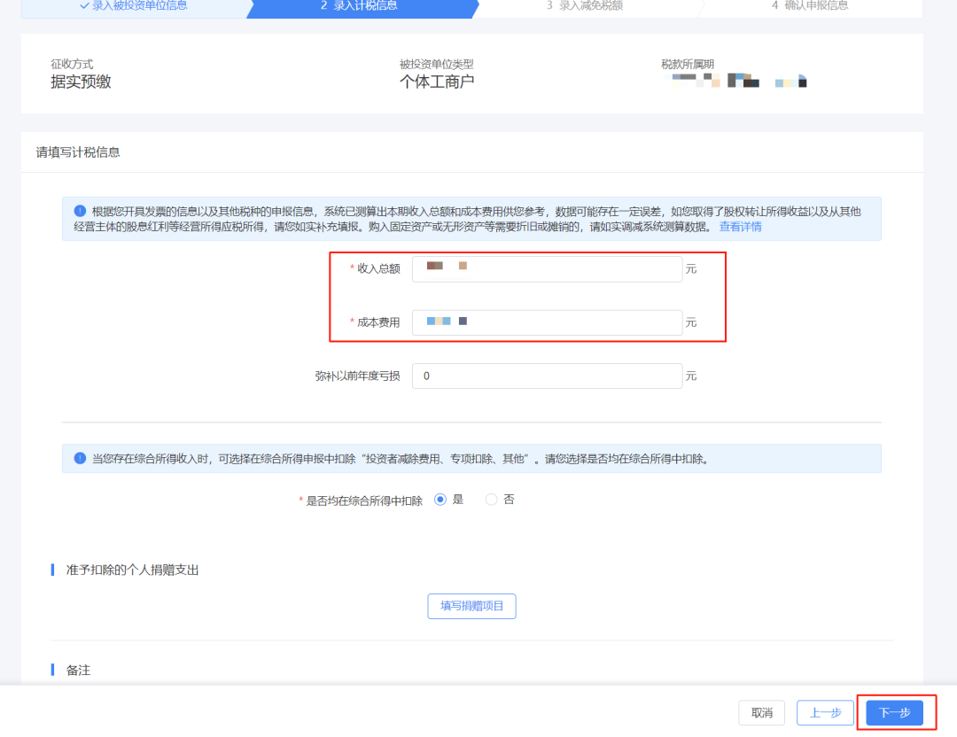Select the 是 radio button
957x737 pixels.
point(440,499)
